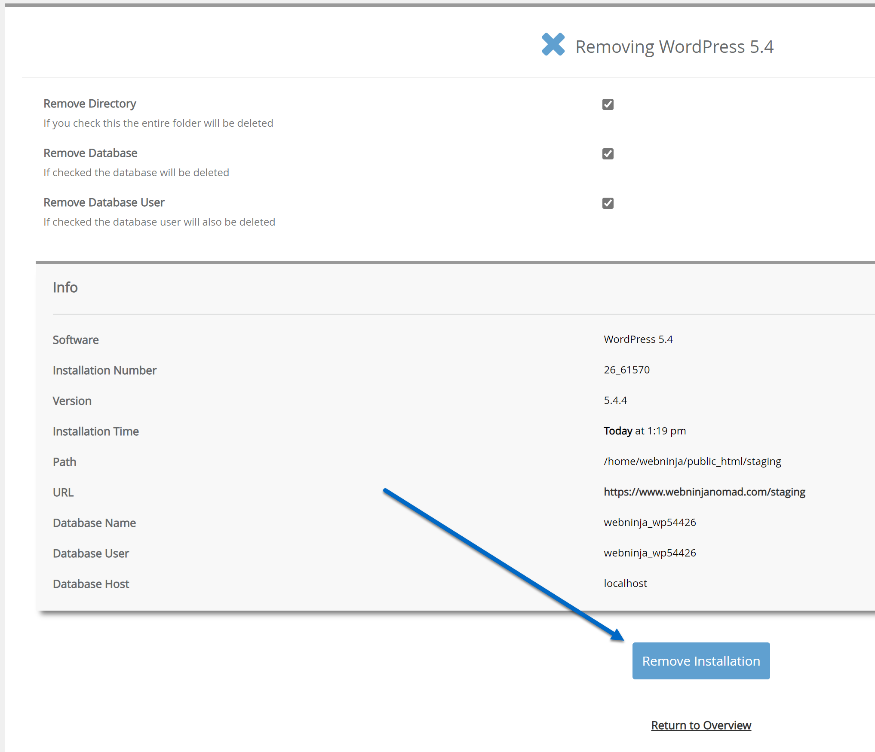875x752 pixels.
Task: Click the Removing WordPress 5.4 heading
Action: (674, 46)
